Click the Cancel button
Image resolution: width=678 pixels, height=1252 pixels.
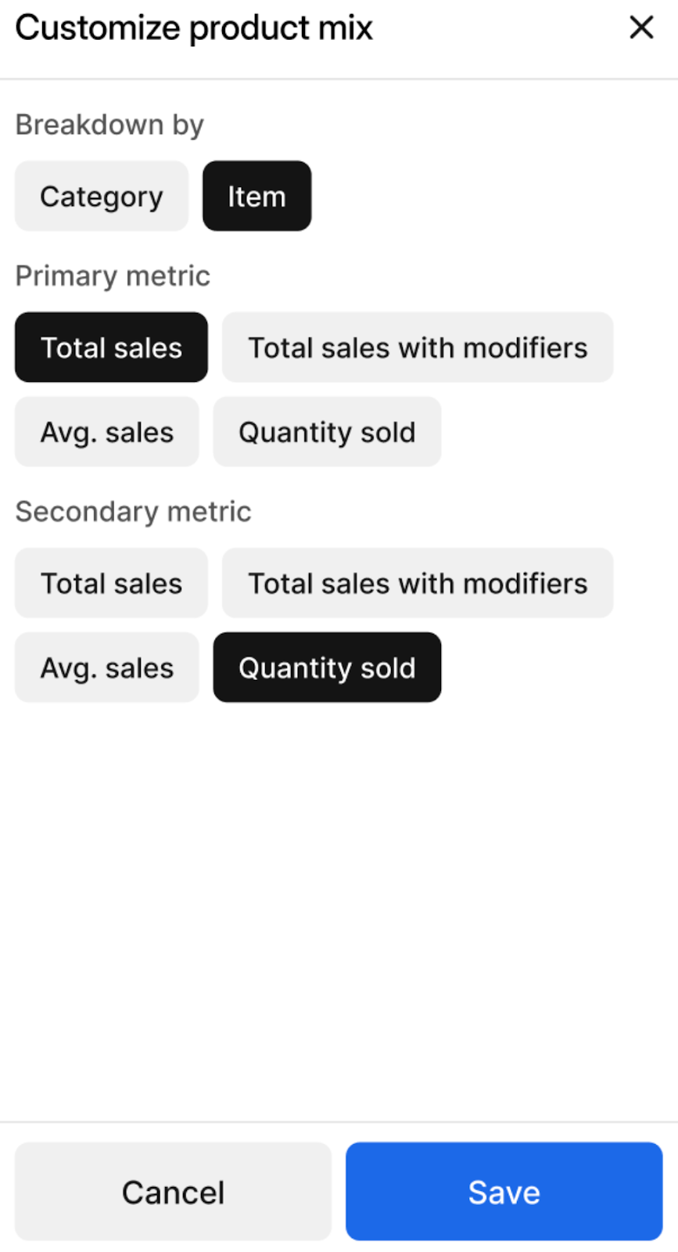173,1192
